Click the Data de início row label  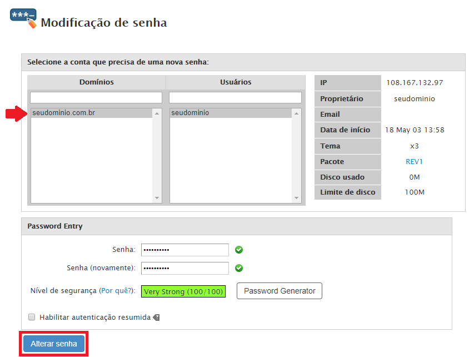coord(348,130)
